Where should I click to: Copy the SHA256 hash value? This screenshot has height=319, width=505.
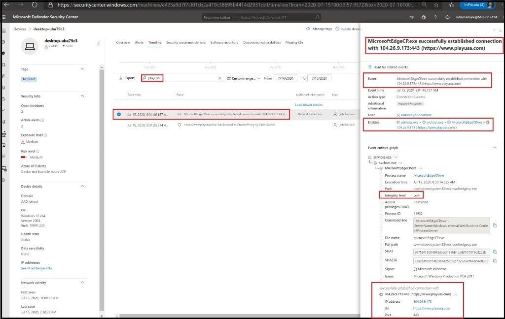(495, 261)
